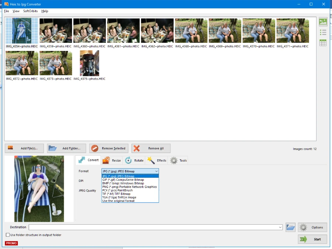Click the Add Folder button

66,148
